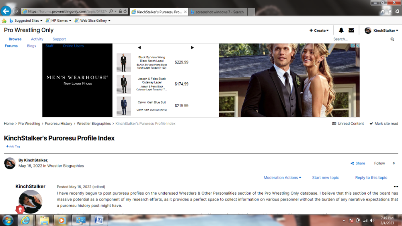Toggle Follow for this topic

(x=379, y=163)
